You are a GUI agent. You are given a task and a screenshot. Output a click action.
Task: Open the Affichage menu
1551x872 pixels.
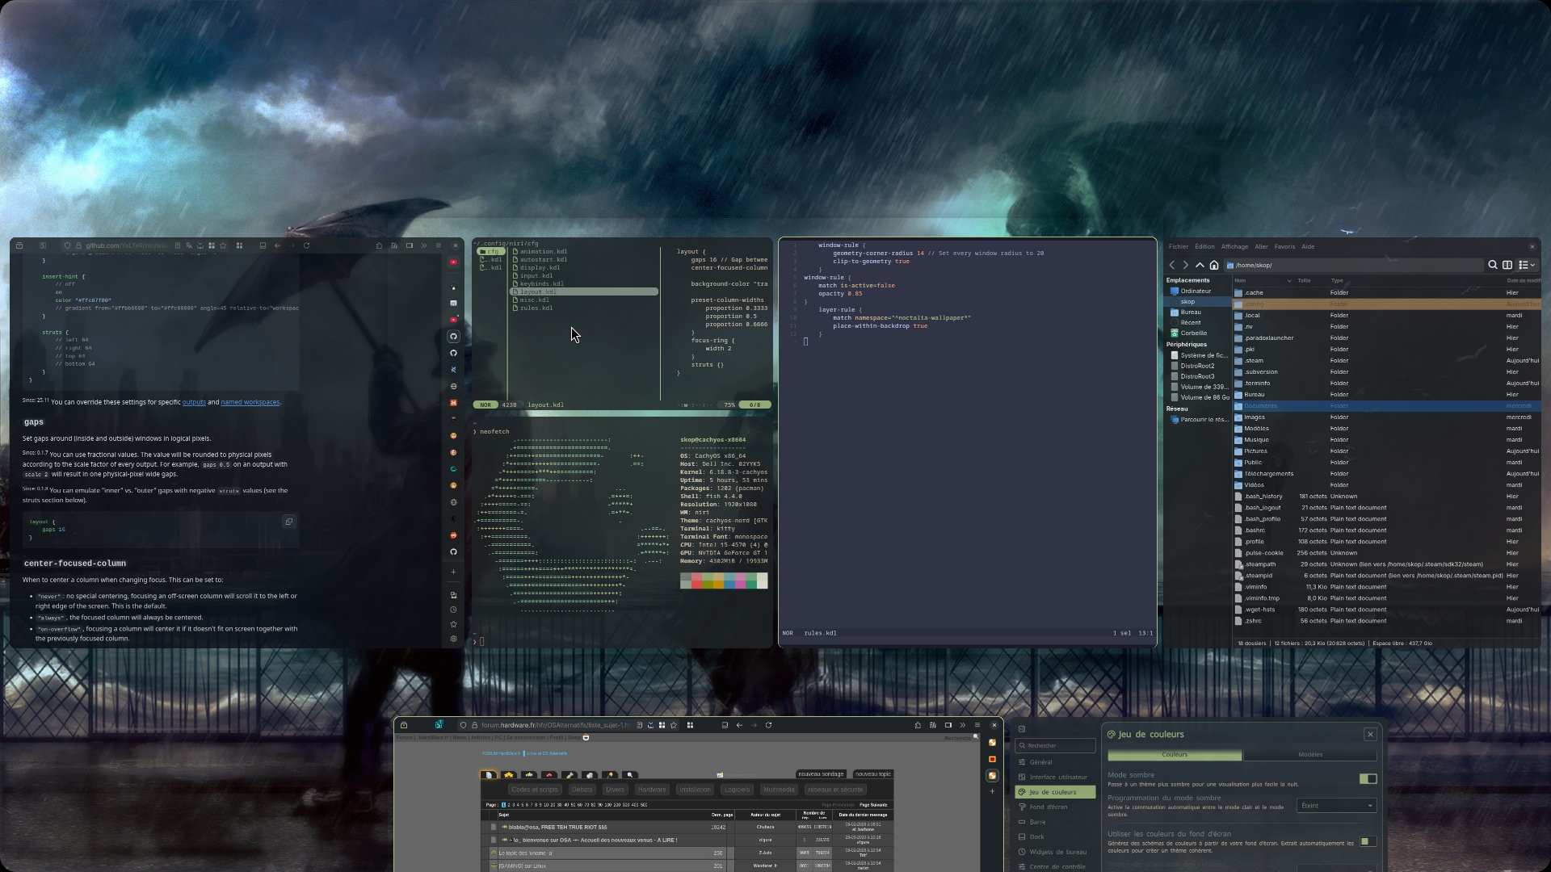click(x=1234, y=247)
